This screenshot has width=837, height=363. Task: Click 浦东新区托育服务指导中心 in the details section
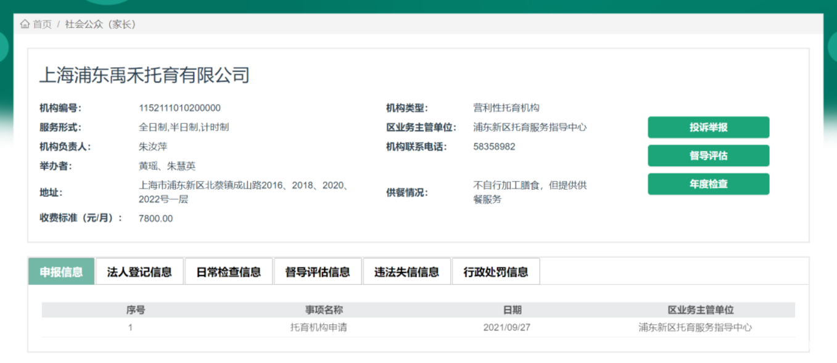[x=530, y=128]
